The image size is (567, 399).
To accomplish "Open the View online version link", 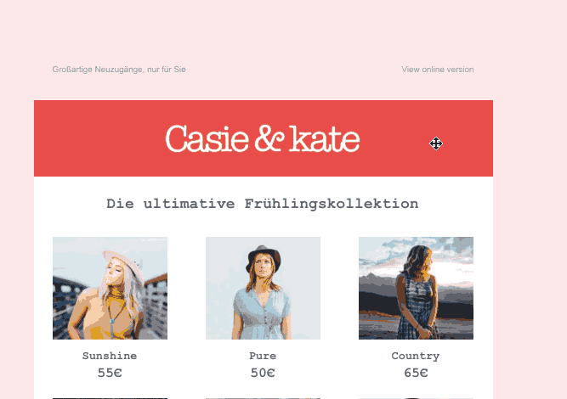I will pyautogui.click(x=438, y=70).
